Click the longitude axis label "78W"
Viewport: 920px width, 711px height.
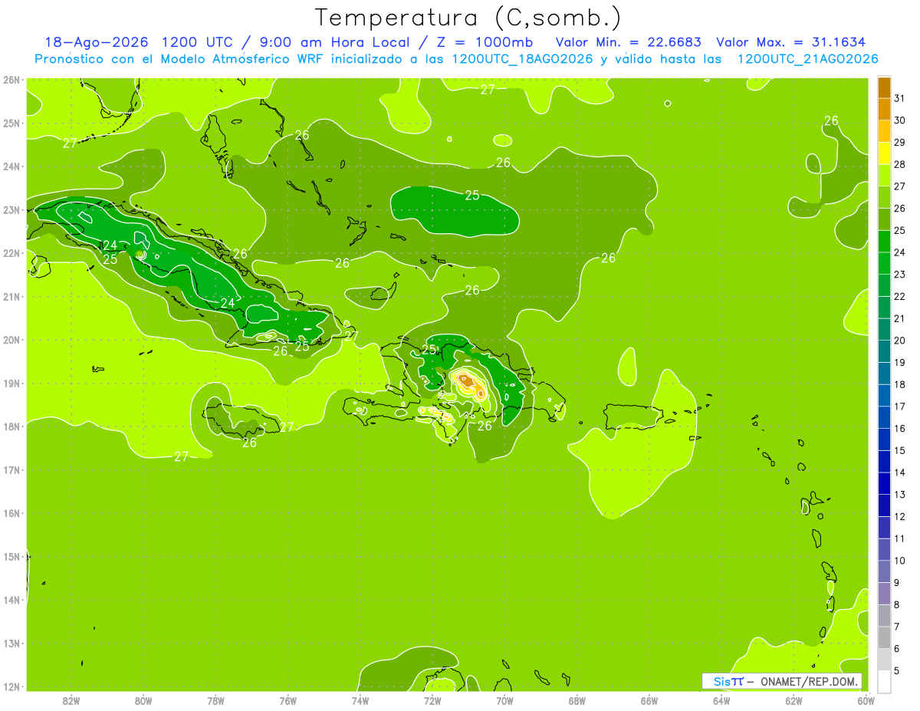pos(215,700)
